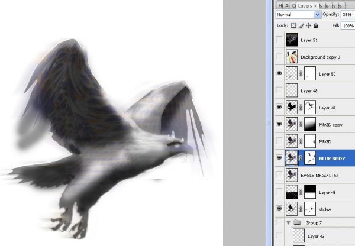
Task: Click the Opacity label
Action: tap(331, 14)
